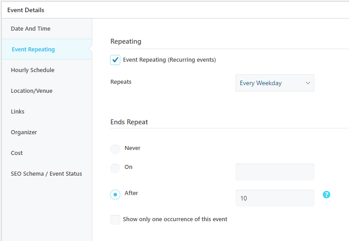Image resolution: width=349 pixels, height=241 pixels.
Task: Switch to the Organizer tab
Action: pos(24,132)
